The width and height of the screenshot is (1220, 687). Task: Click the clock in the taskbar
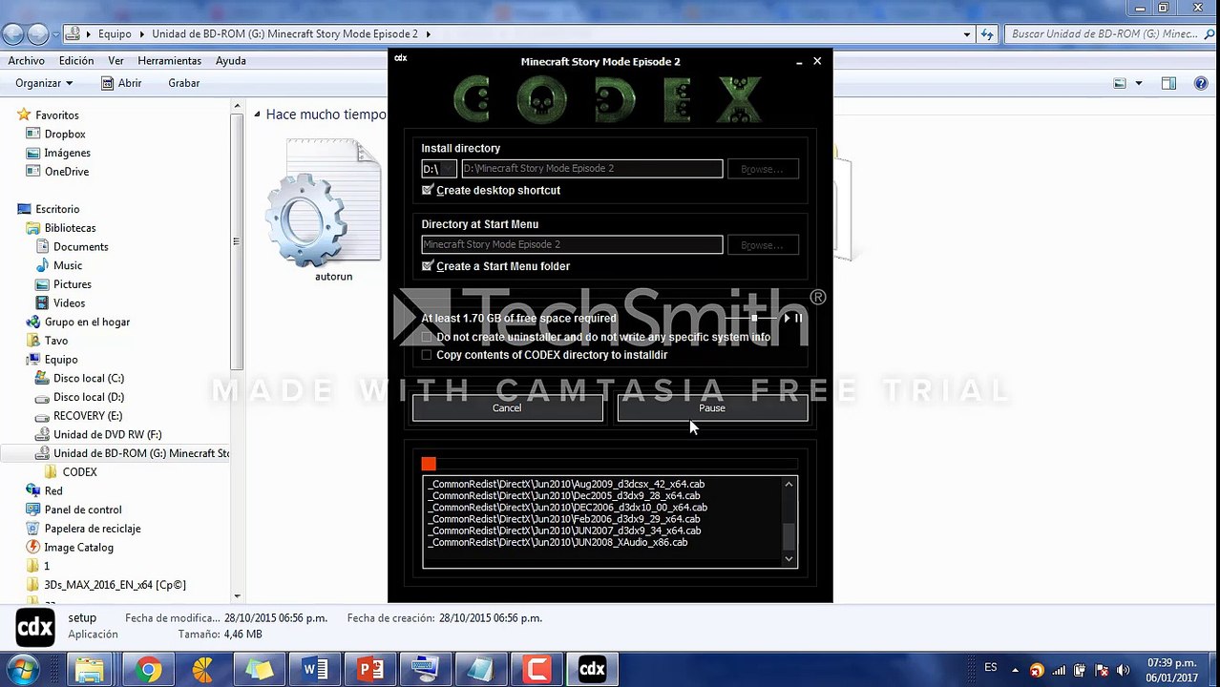(1170, 670)
